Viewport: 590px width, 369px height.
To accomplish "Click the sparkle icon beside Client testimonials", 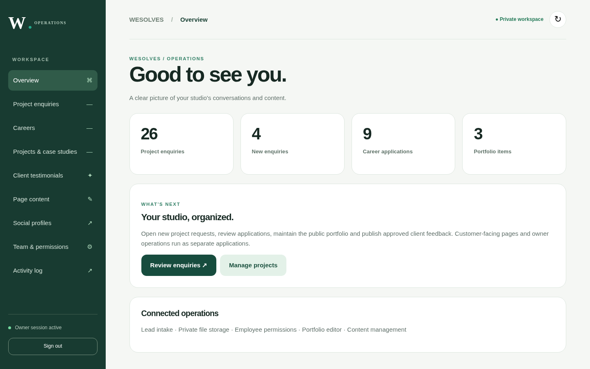I will click(x=90, y=175).
